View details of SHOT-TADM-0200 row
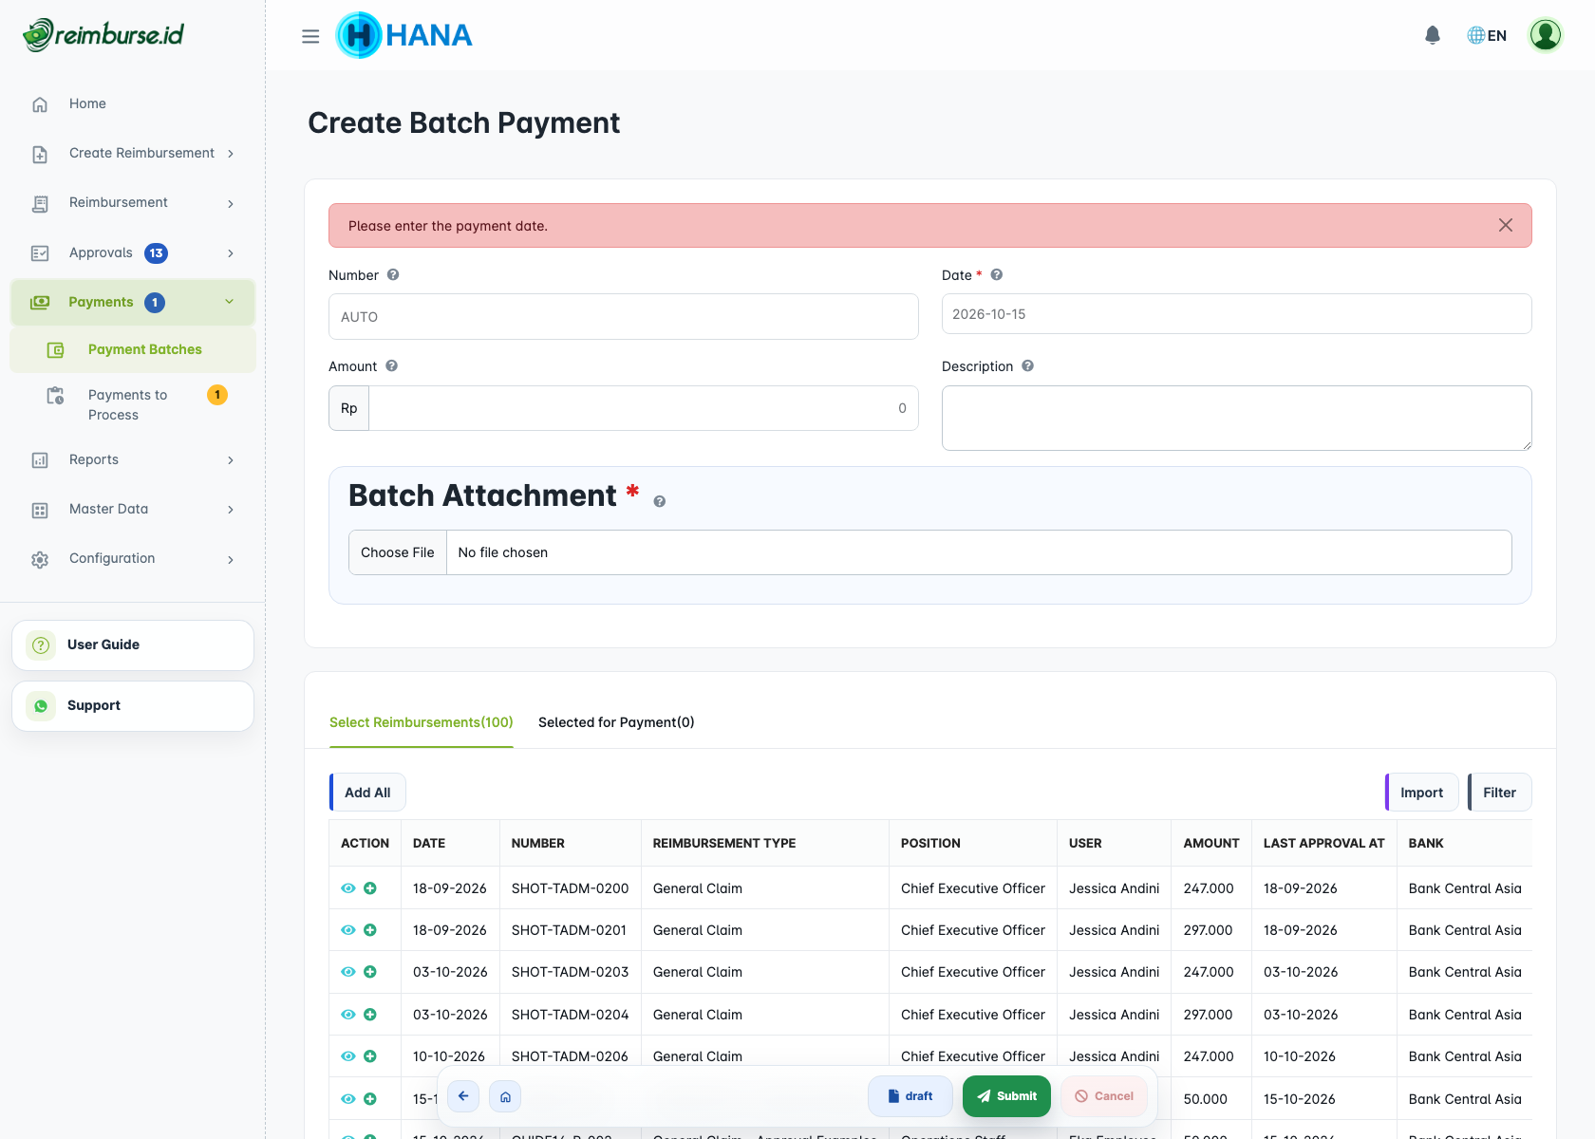1595x1139 pixels. coord(348,888)
